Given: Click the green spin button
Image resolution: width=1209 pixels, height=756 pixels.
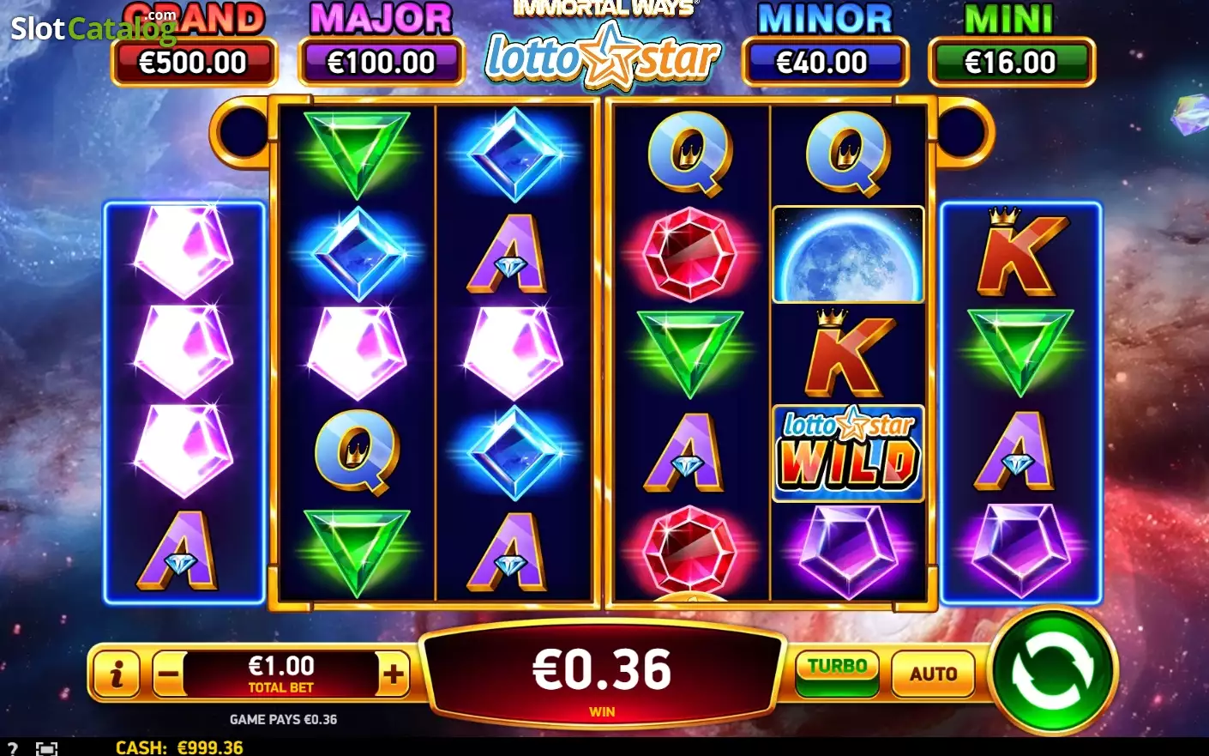Looking at the screenshot, I should coord(1052,671).
